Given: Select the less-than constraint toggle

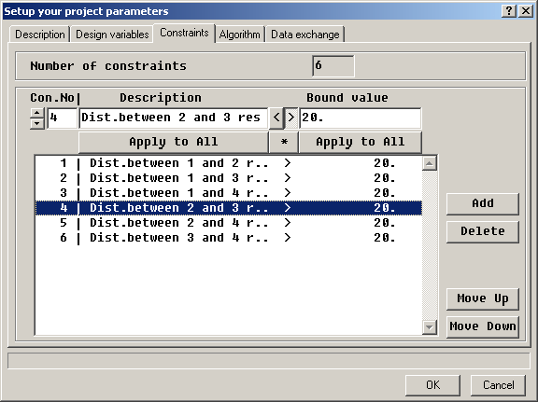Looking at the screenshot, I should point(276,118).
